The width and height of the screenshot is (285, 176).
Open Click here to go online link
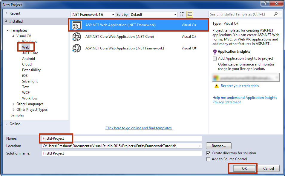click(x=139, y=128)
